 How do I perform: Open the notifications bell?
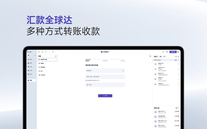[163, 52]
